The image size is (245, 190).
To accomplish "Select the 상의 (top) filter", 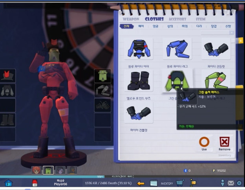I will click(x=170, y=26).
